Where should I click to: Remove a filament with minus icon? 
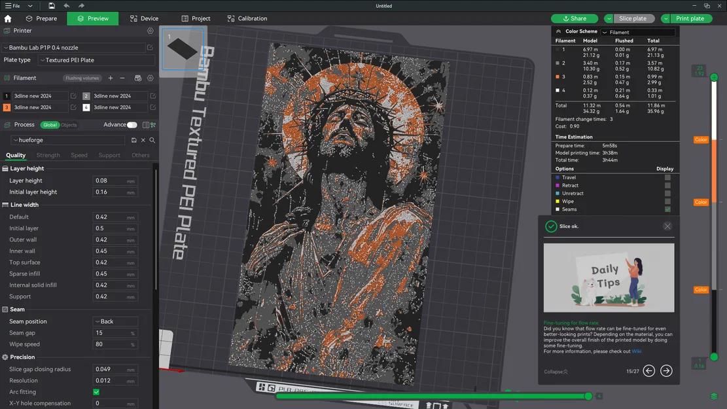point(122,78)
